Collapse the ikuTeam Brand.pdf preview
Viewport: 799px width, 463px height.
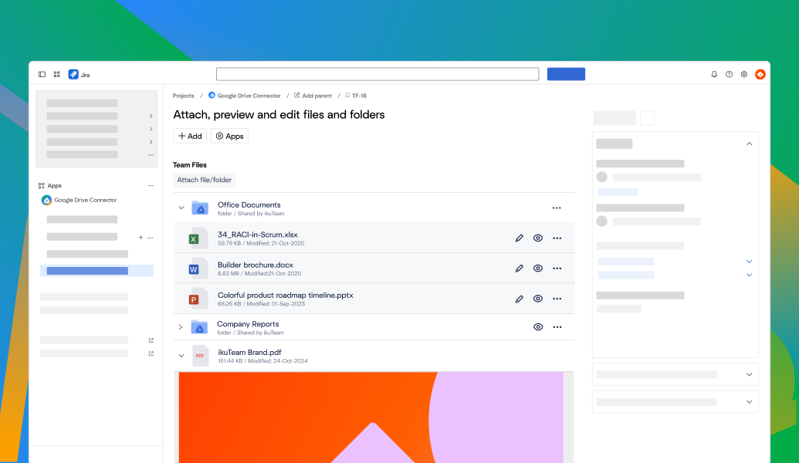point(181,356)
